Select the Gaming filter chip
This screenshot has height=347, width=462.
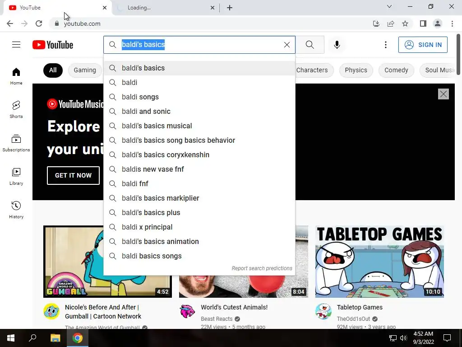(85, 70)
